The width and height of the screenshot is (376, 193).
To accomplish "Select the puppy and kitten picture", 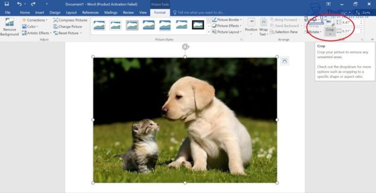I will tap(185, 120).
